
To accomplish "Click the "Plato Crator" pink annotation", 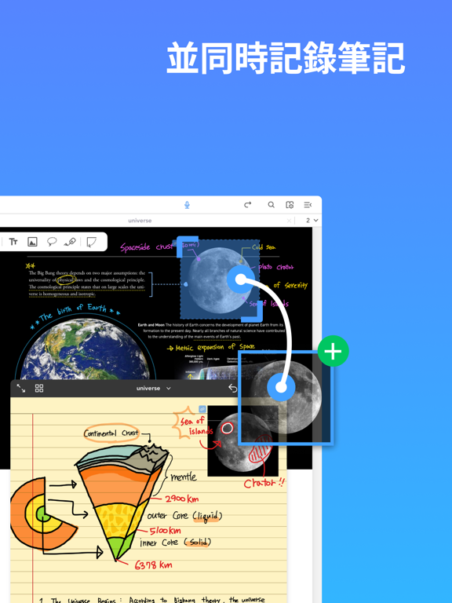I will point(276,267).
